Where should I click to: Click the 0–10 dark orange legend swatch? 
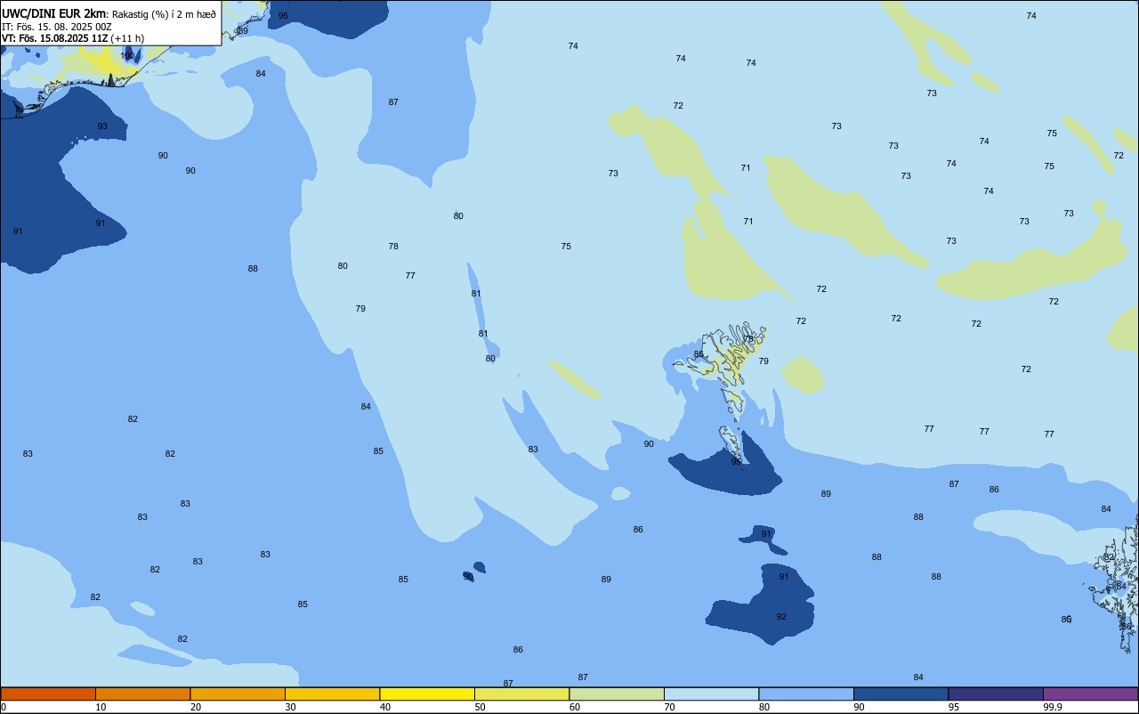(48, 694)
